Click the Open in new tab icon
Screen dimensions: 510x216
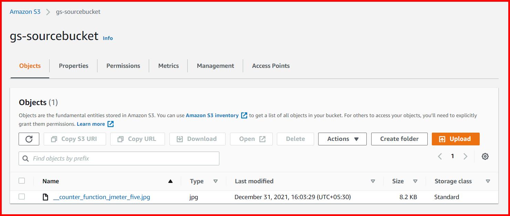point(262,139)
